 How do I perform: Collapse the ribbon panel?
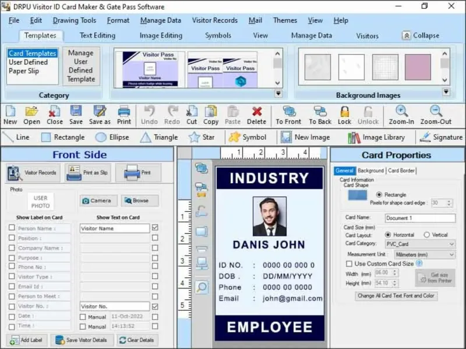pyautogui.click(x=421, y=35)
